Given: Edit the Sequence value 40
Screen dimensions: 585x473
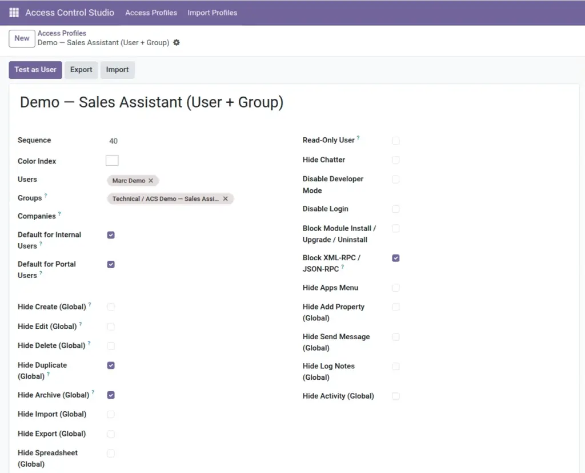Looking at the screenshot, I should (x=114, y=141).
